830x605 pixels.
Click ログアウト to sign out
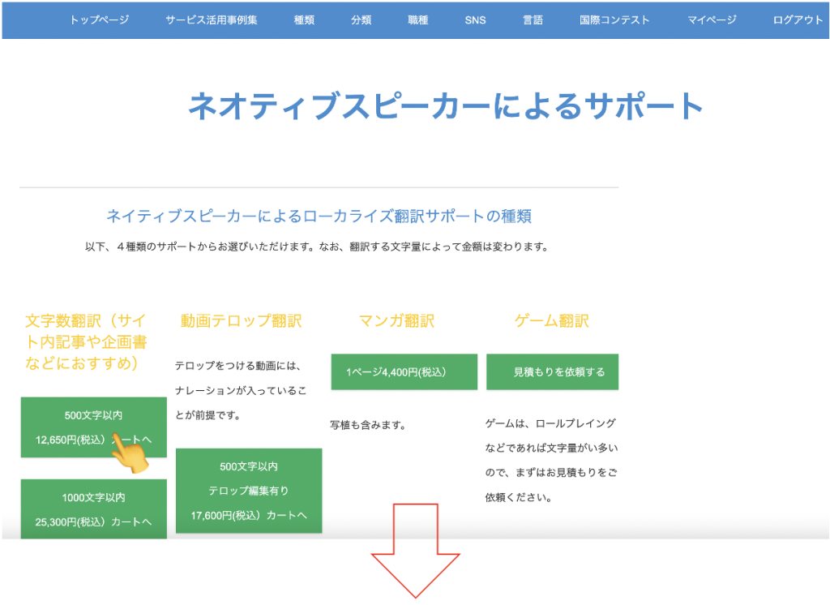[x=798, y=20]
